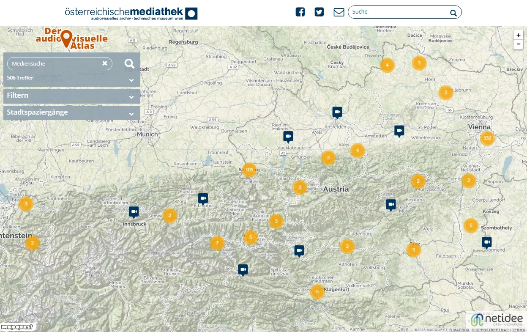Open the Twitter page icon
This screenshot has width=527, height=332.
319,12
